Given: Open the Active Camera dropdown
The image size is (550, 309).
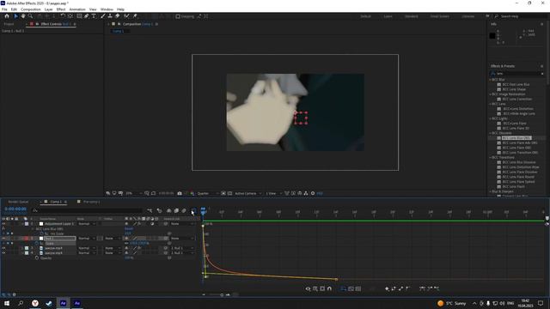Looking at the screenshot, I should pos(248,193).
